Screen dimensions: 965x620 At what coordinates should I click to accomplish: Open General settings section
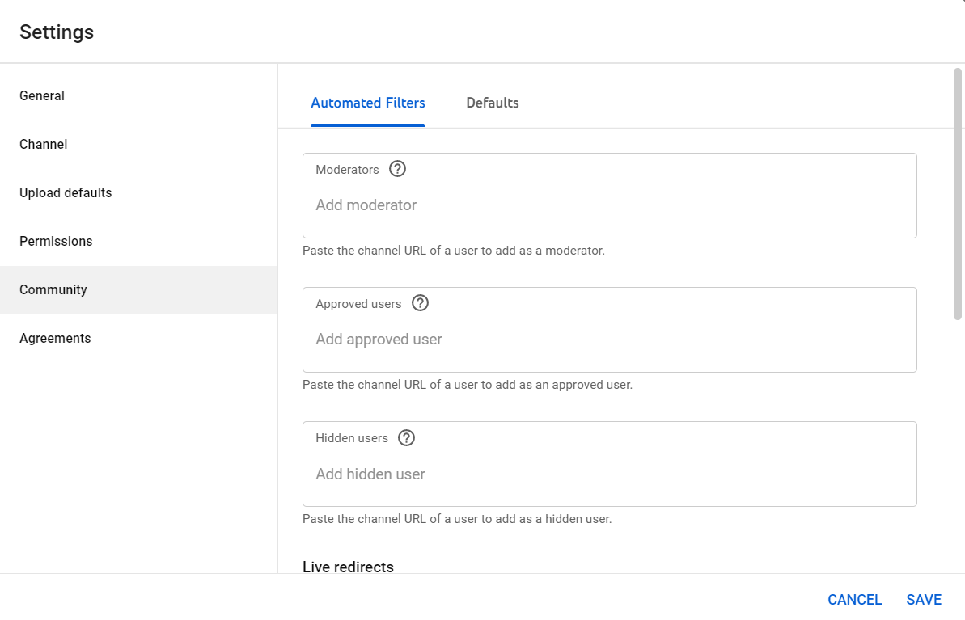tap(138, 96)
